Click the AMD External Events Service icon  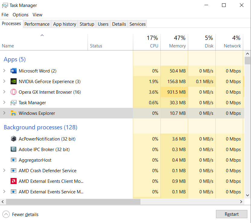pos(14,192)
